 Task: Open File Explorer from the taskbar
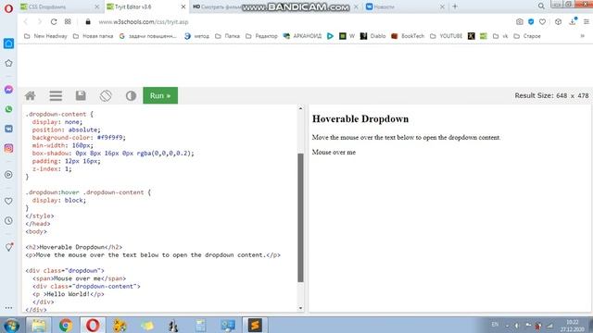[x=39, y=326]
